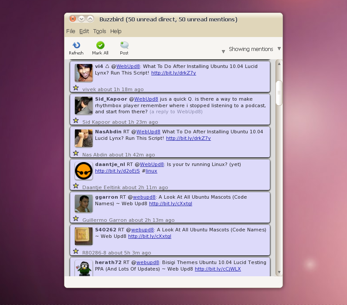Image resolution: width=347 pixels, height=305 pixels.
Task: Open the Edit menu
Action: pos(84,31)
